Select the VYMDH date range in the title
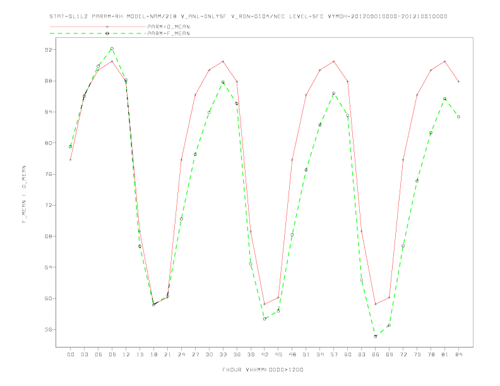500x386 pixels. coord(388,16)
